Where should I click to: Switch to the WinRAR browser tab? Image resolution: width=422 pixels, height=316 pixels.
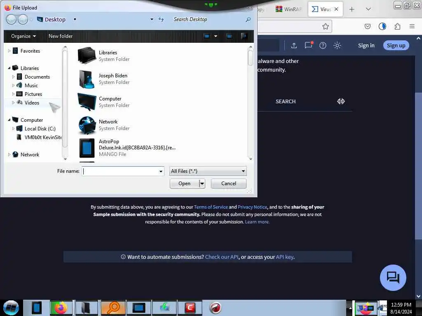pyautogui.click(x=288, y=9)
